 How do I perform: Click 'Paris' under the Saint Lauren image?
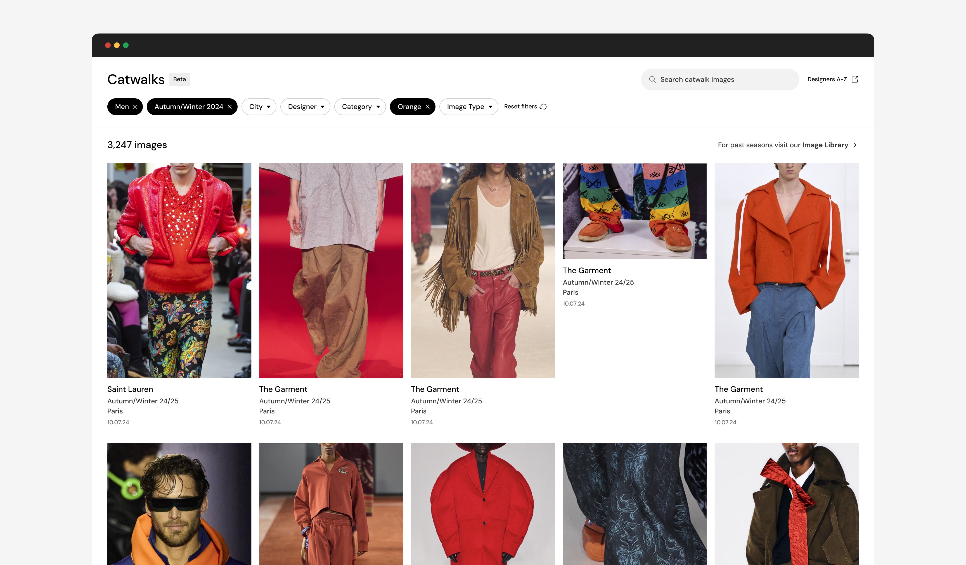point(115,411)
